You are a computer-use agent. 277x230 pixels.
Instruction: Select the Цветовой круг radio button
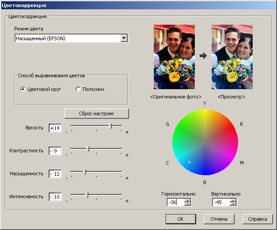pyautogui.click(x=23, y=89)
